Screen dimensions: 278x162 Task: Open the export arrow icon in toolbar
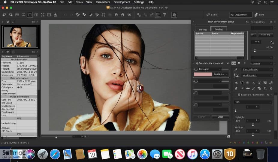click(x=152, y=15)
